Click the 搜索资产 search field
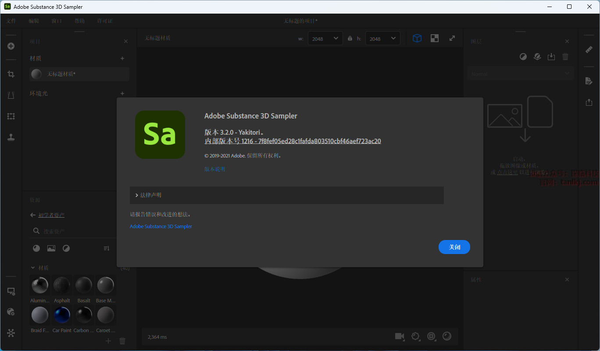 tap(73, 231)
